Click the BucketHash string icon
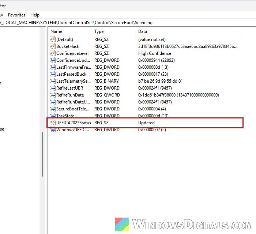Viewport: 256px width, 234px height. [52, 46]
